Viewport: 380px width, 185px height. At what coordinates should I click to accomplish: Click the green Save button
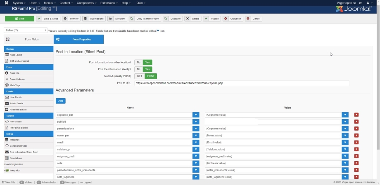click(x=19, y=19)
